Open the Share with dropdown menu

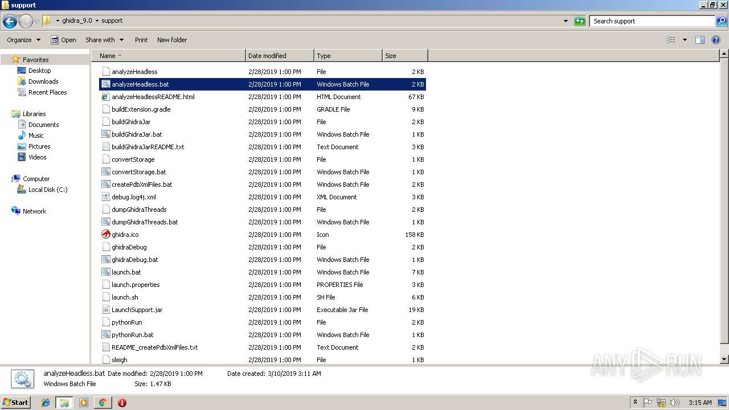(105, 40)
